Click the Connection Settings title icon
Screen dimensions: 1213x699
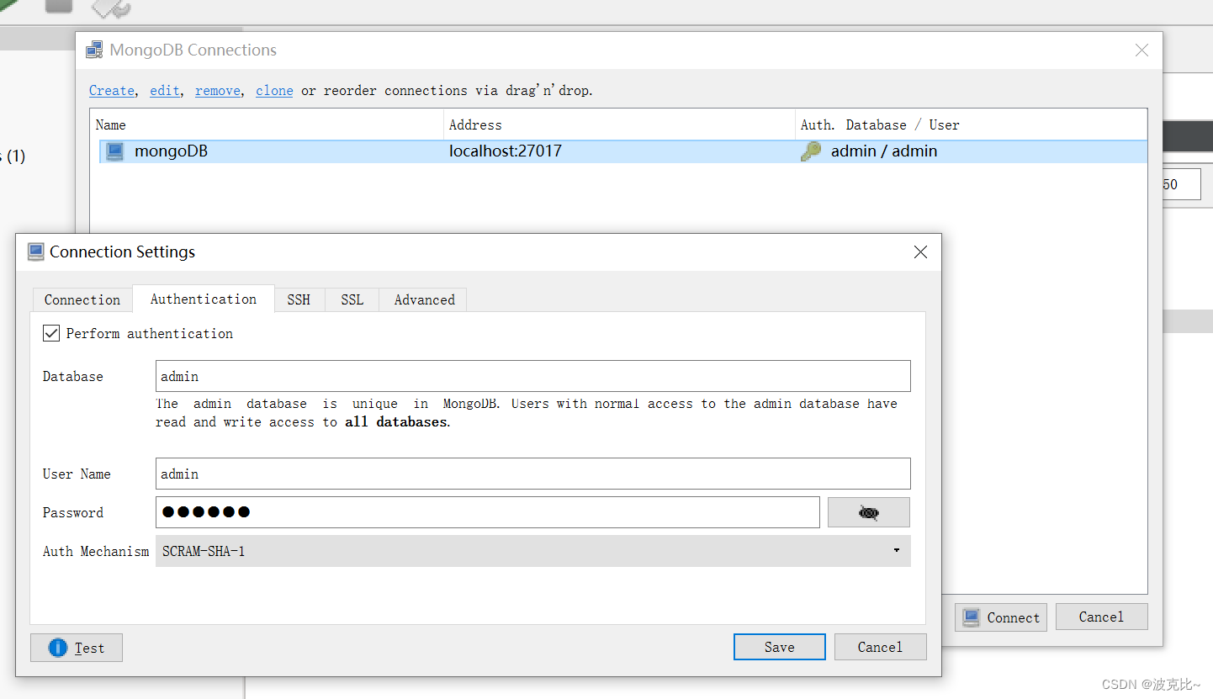tap(36, 252)
